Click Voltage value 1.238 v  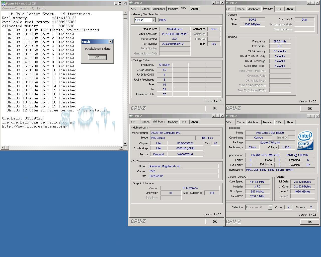pyautogui.click(x=286, y=147)
